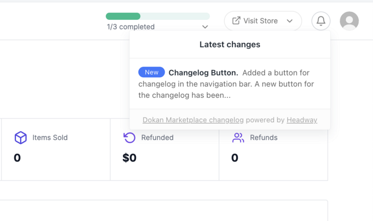
Task: Click the Refunds people icon
Action: pyautogui.click(x=238, y=138)
